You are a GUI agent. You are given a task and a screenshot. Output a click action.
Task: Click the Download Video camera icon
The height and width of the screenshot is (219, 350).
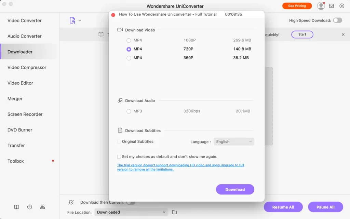(x=120, y=30)
